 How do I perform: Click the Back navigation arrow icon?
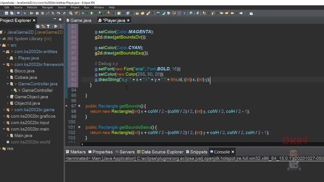[232, 13]
